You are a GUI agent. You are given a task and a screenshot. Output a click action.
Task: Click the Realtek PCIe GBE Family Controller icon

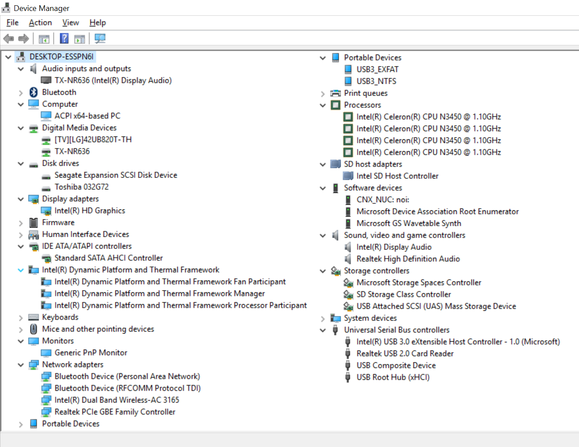pos(46,412)
